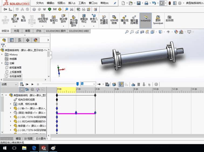Viewport: 204px width, 152px height.
Task: Open the 插入 (Insert) menu
Action: click(72, 3)
